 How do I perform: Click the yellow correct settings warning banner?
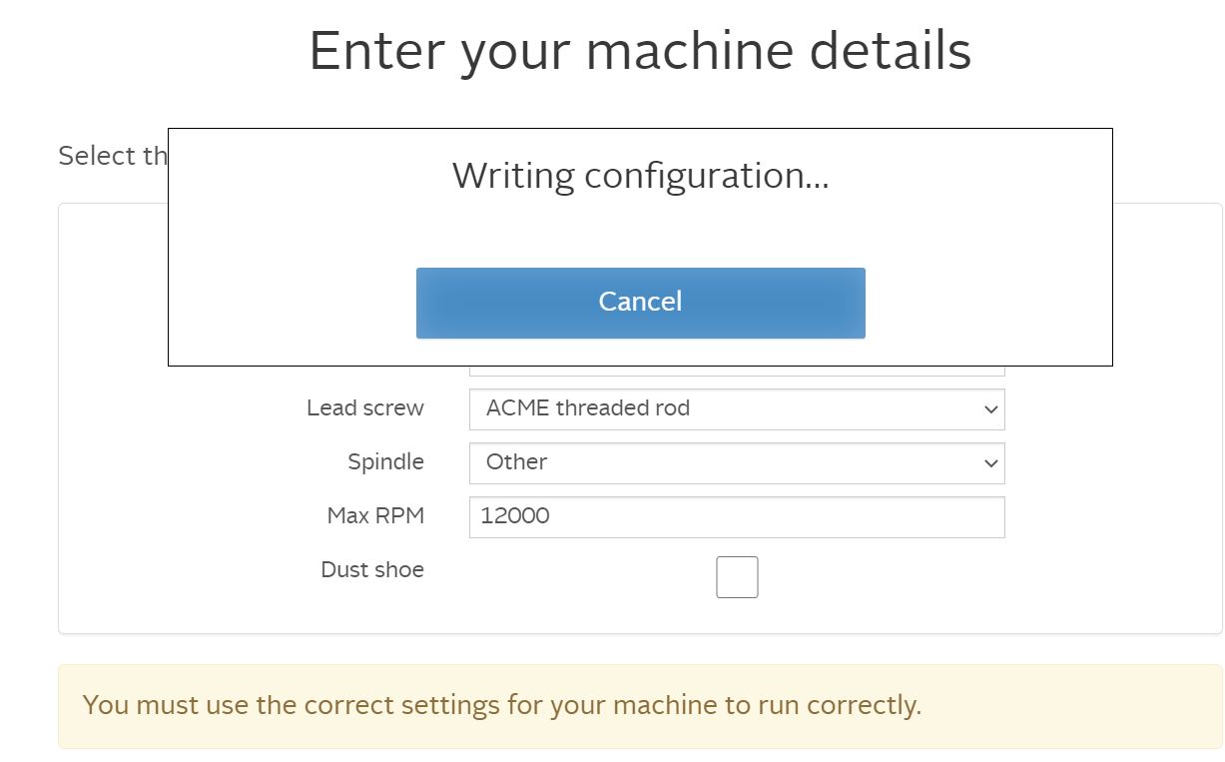click(x=640, y=706)
